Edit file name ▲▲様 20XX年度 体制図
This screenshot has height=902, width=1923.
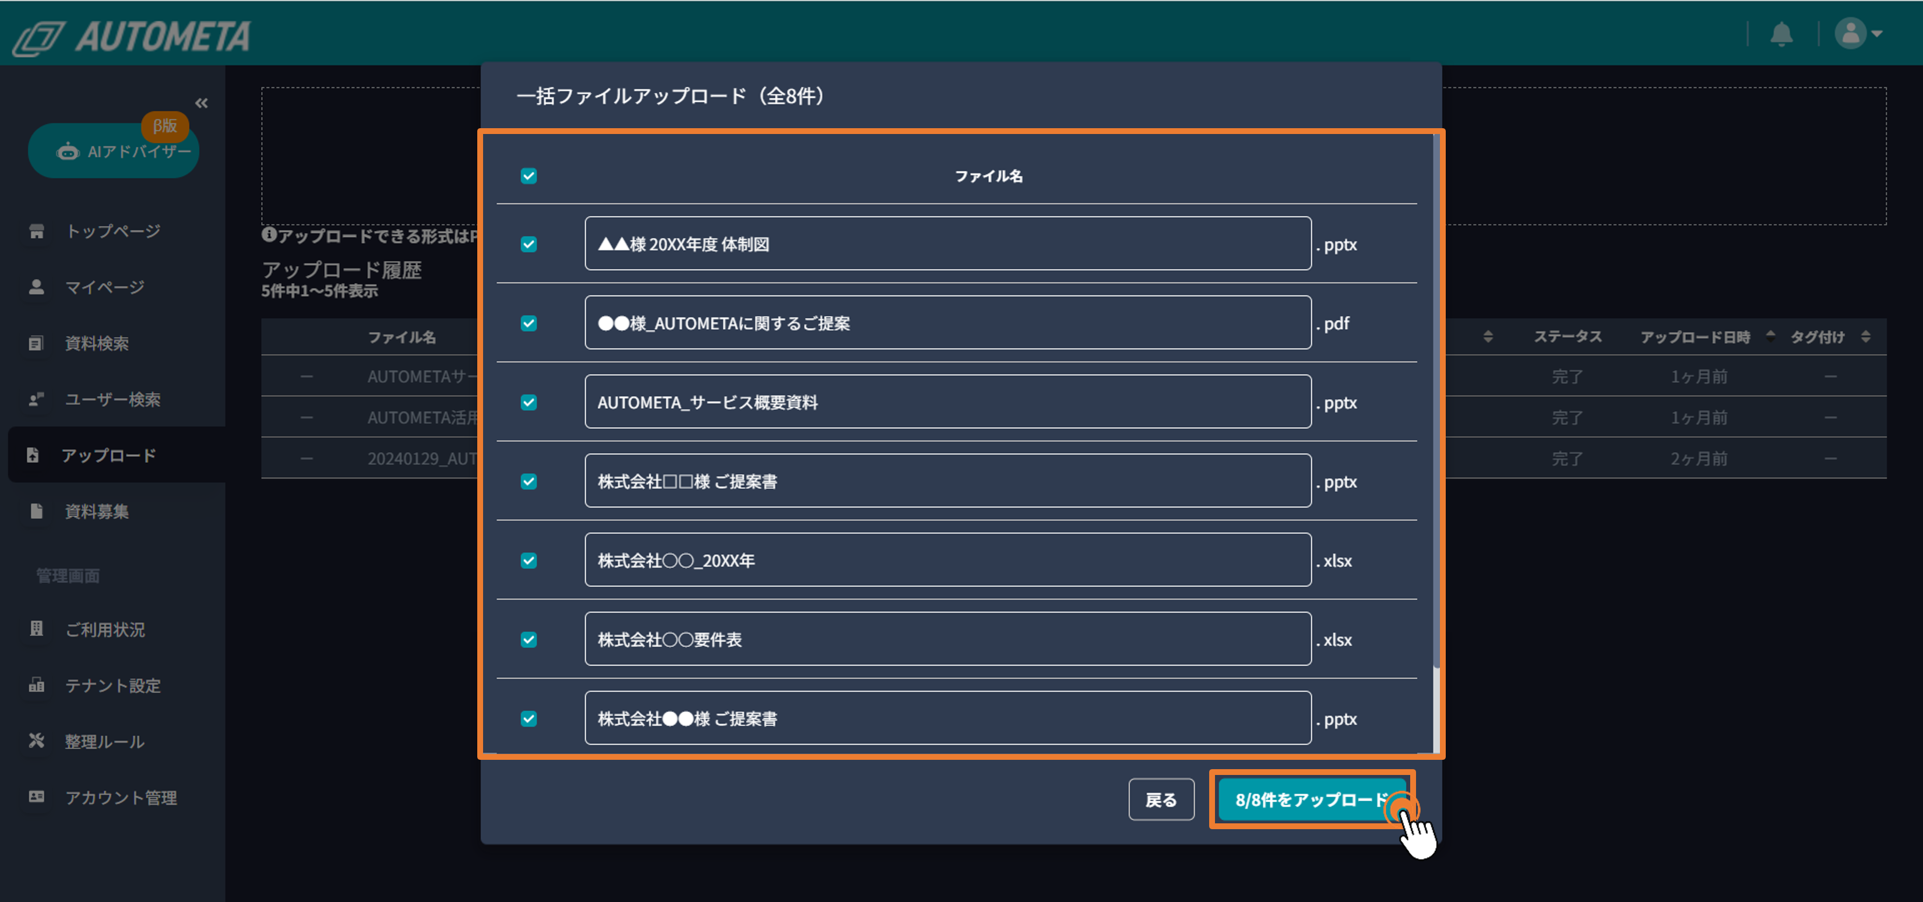click(948, 244)
